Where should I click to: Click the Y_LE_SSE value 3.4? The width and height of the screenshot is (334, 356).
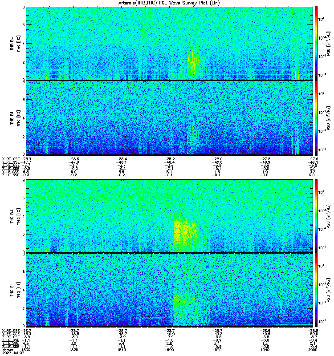click(122, 344)
